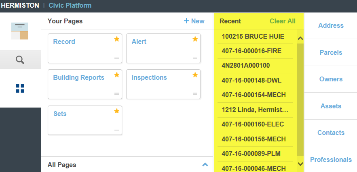Open the Parcels tab
The height and width of the screenshot is (172, 357).
331,52
